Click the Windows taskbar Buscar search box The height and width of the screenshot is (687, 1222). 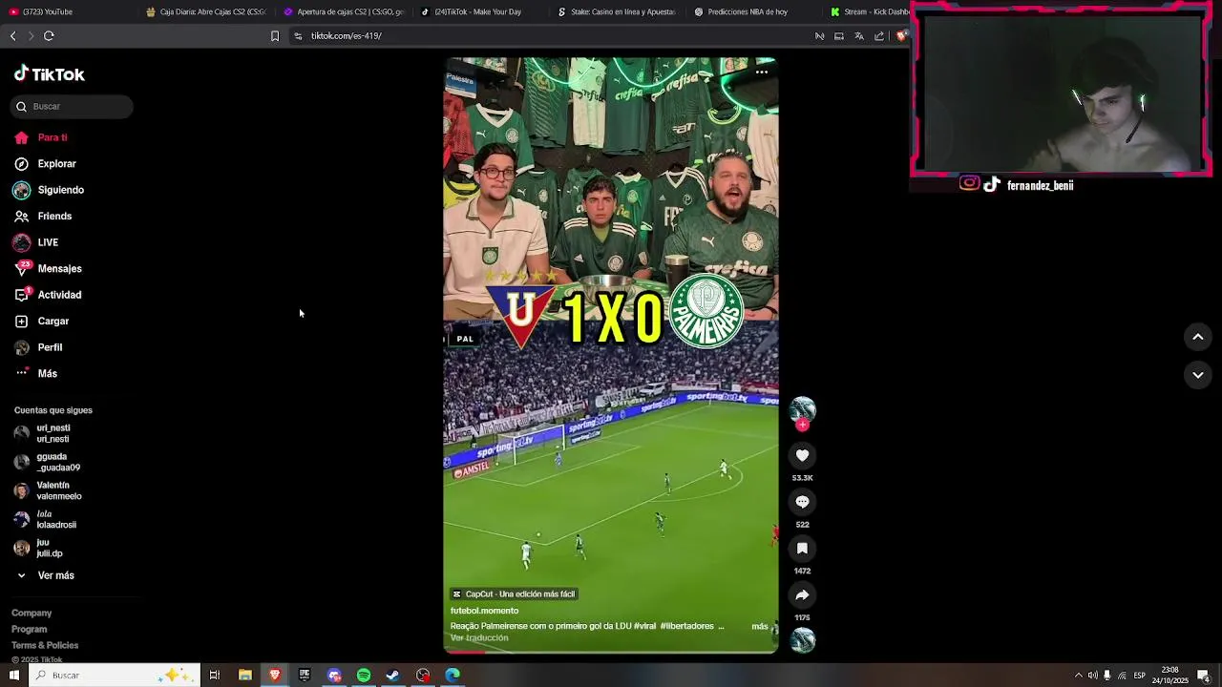(115, 676)
